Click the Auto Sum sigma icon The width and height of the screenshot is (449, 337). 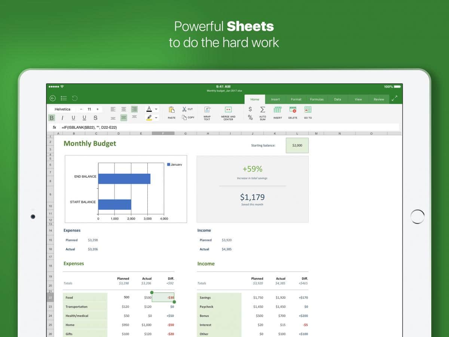tap(263, 110)
